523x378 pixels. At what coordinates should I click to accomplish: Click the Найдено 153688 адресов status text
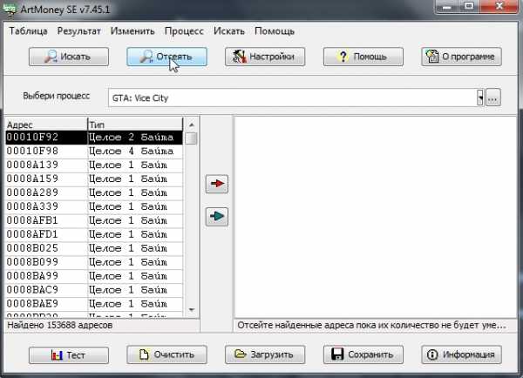click(x=59, y=326)
